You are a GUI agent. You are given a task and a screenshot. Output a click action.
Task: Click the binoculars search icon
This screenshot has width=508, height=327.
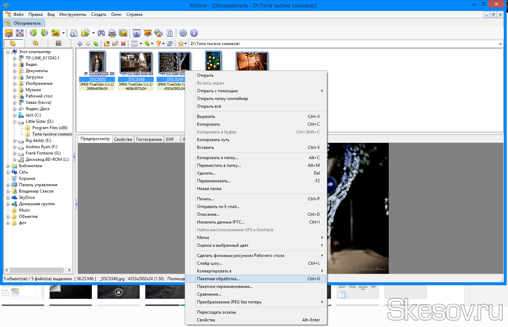101,33
